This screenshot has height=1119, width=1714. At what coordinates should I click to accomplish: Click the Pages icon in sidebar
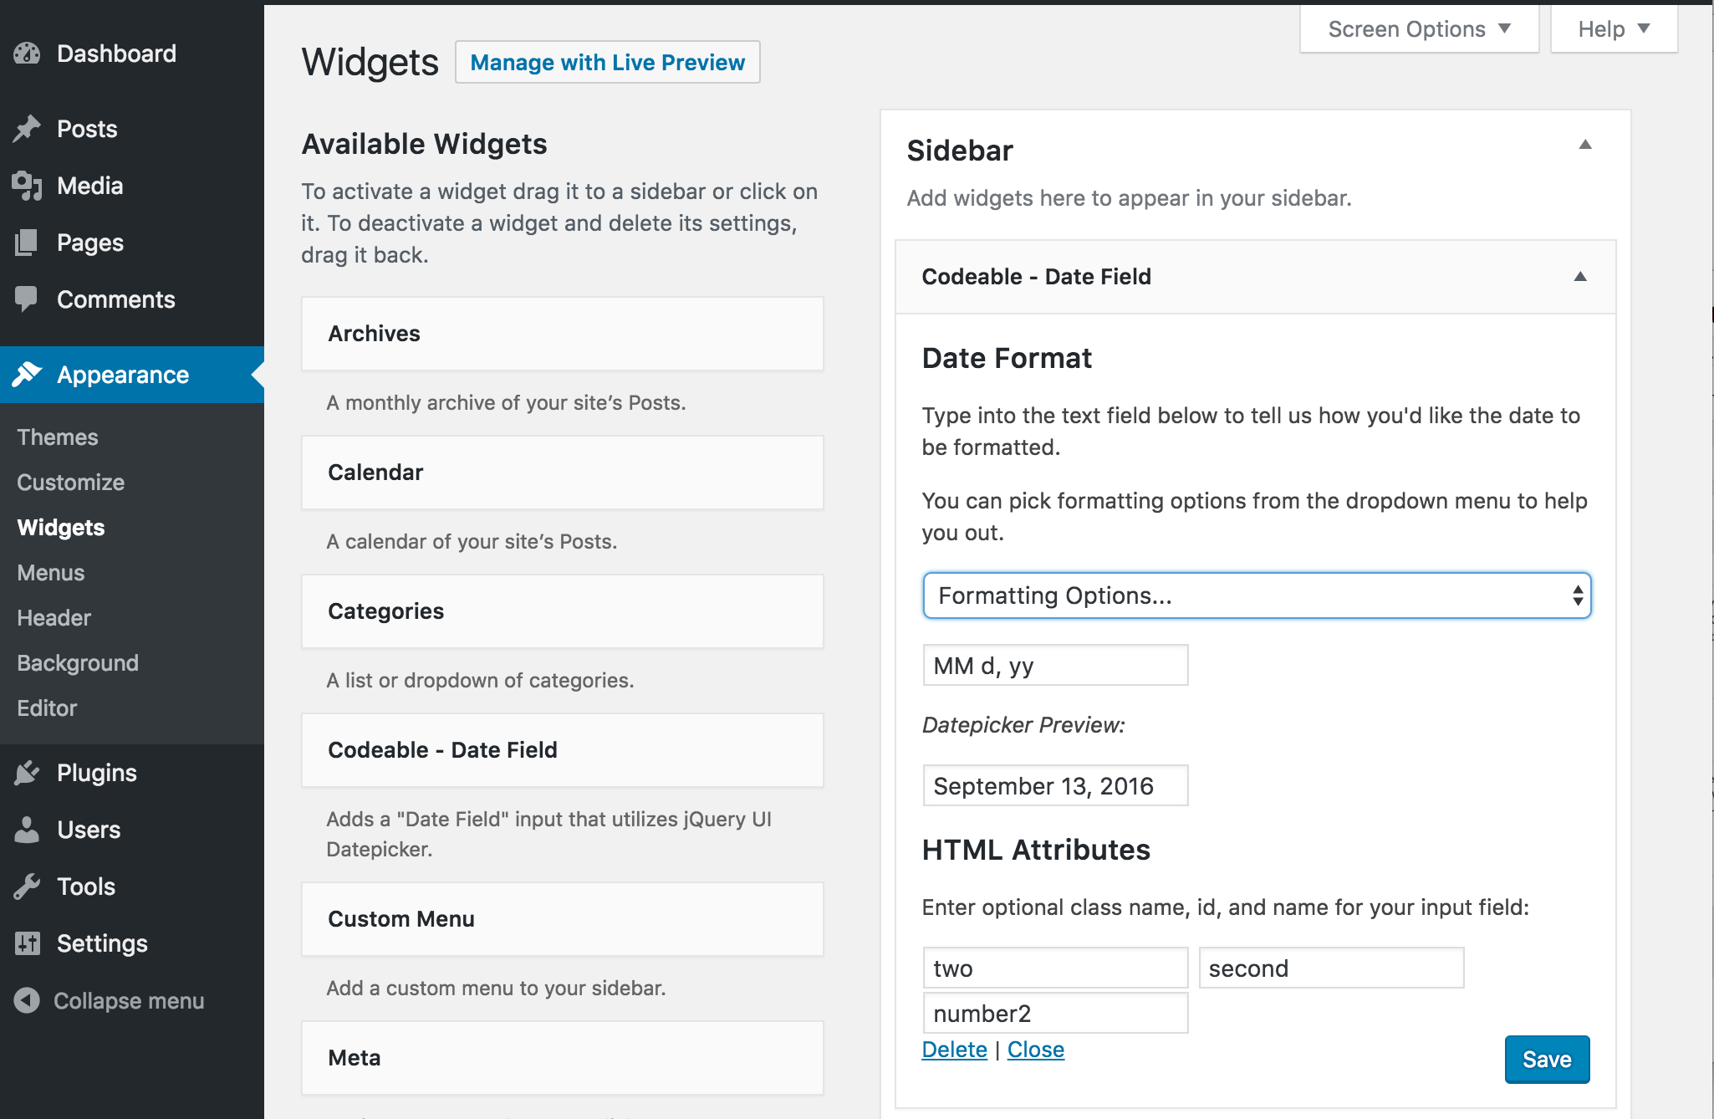(x=27, y=243)
